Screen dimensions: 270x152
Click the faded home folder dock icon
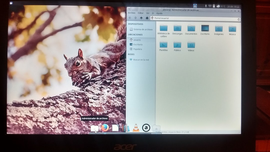point(156,128)
